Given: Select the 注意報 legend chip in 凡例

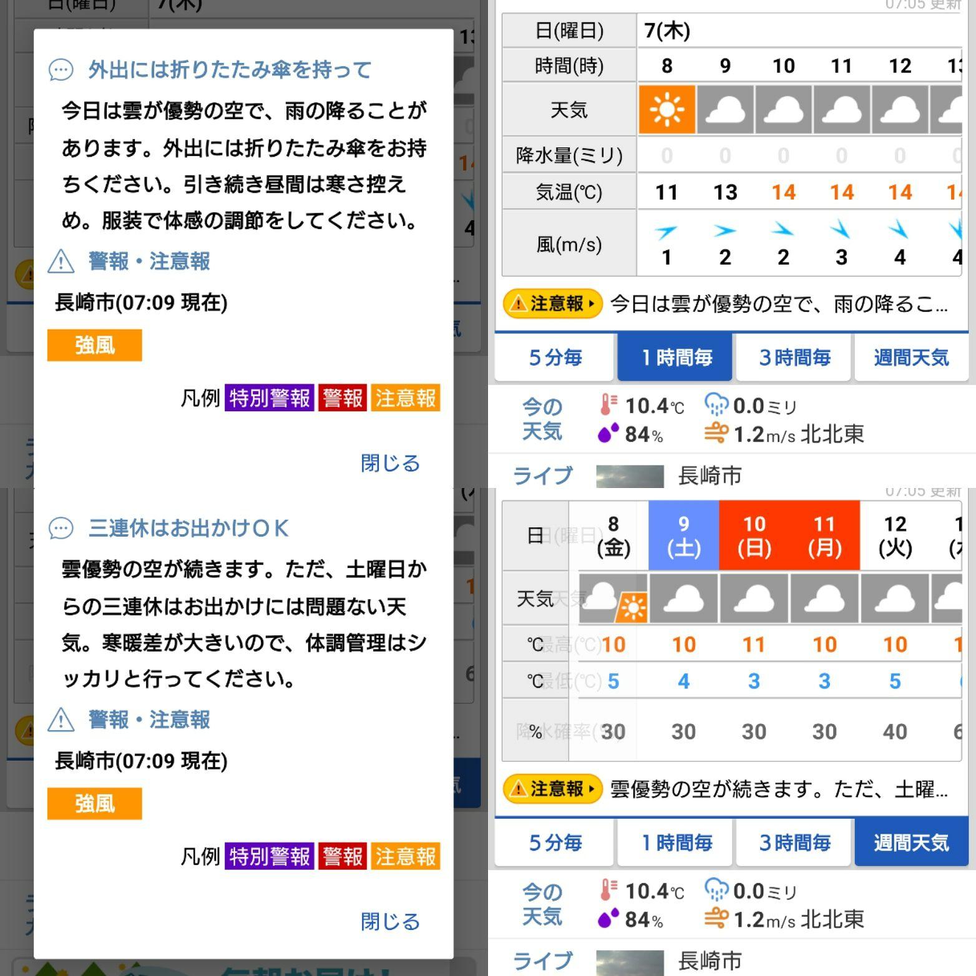Looking at the screenshot, I should (x=406, y=398).
